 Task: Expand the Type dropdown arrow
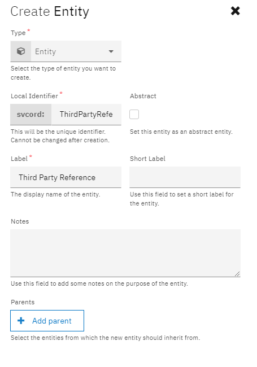click(x=111, y=51)
